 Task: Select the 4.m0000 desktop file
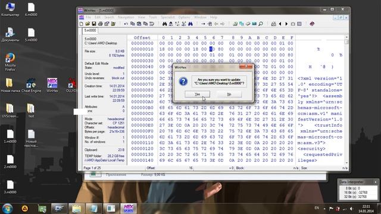[x=31, y=10]
